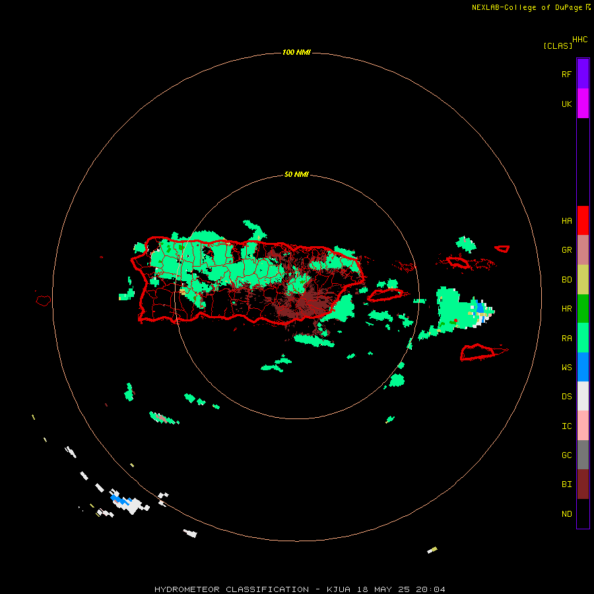Click the WS blue legend swatch

pyautogui.click(x=583, y=367)
